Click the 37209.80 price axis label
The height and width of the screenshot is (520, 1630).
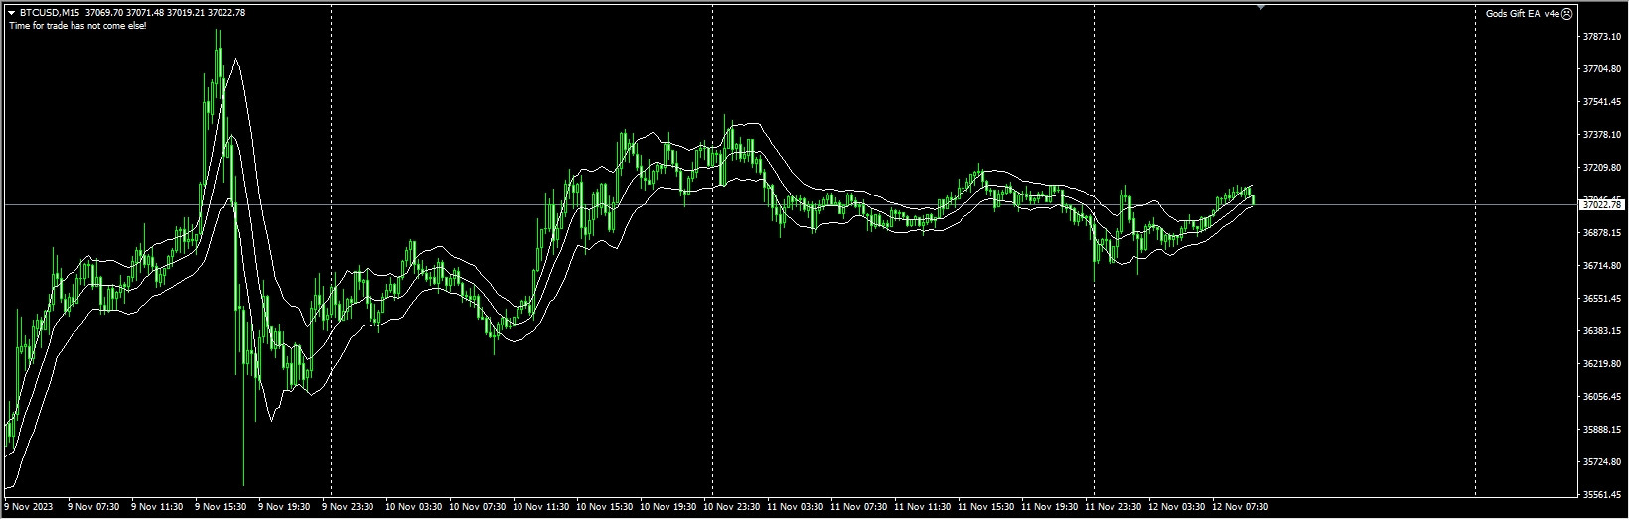[x=1601, y=168]
